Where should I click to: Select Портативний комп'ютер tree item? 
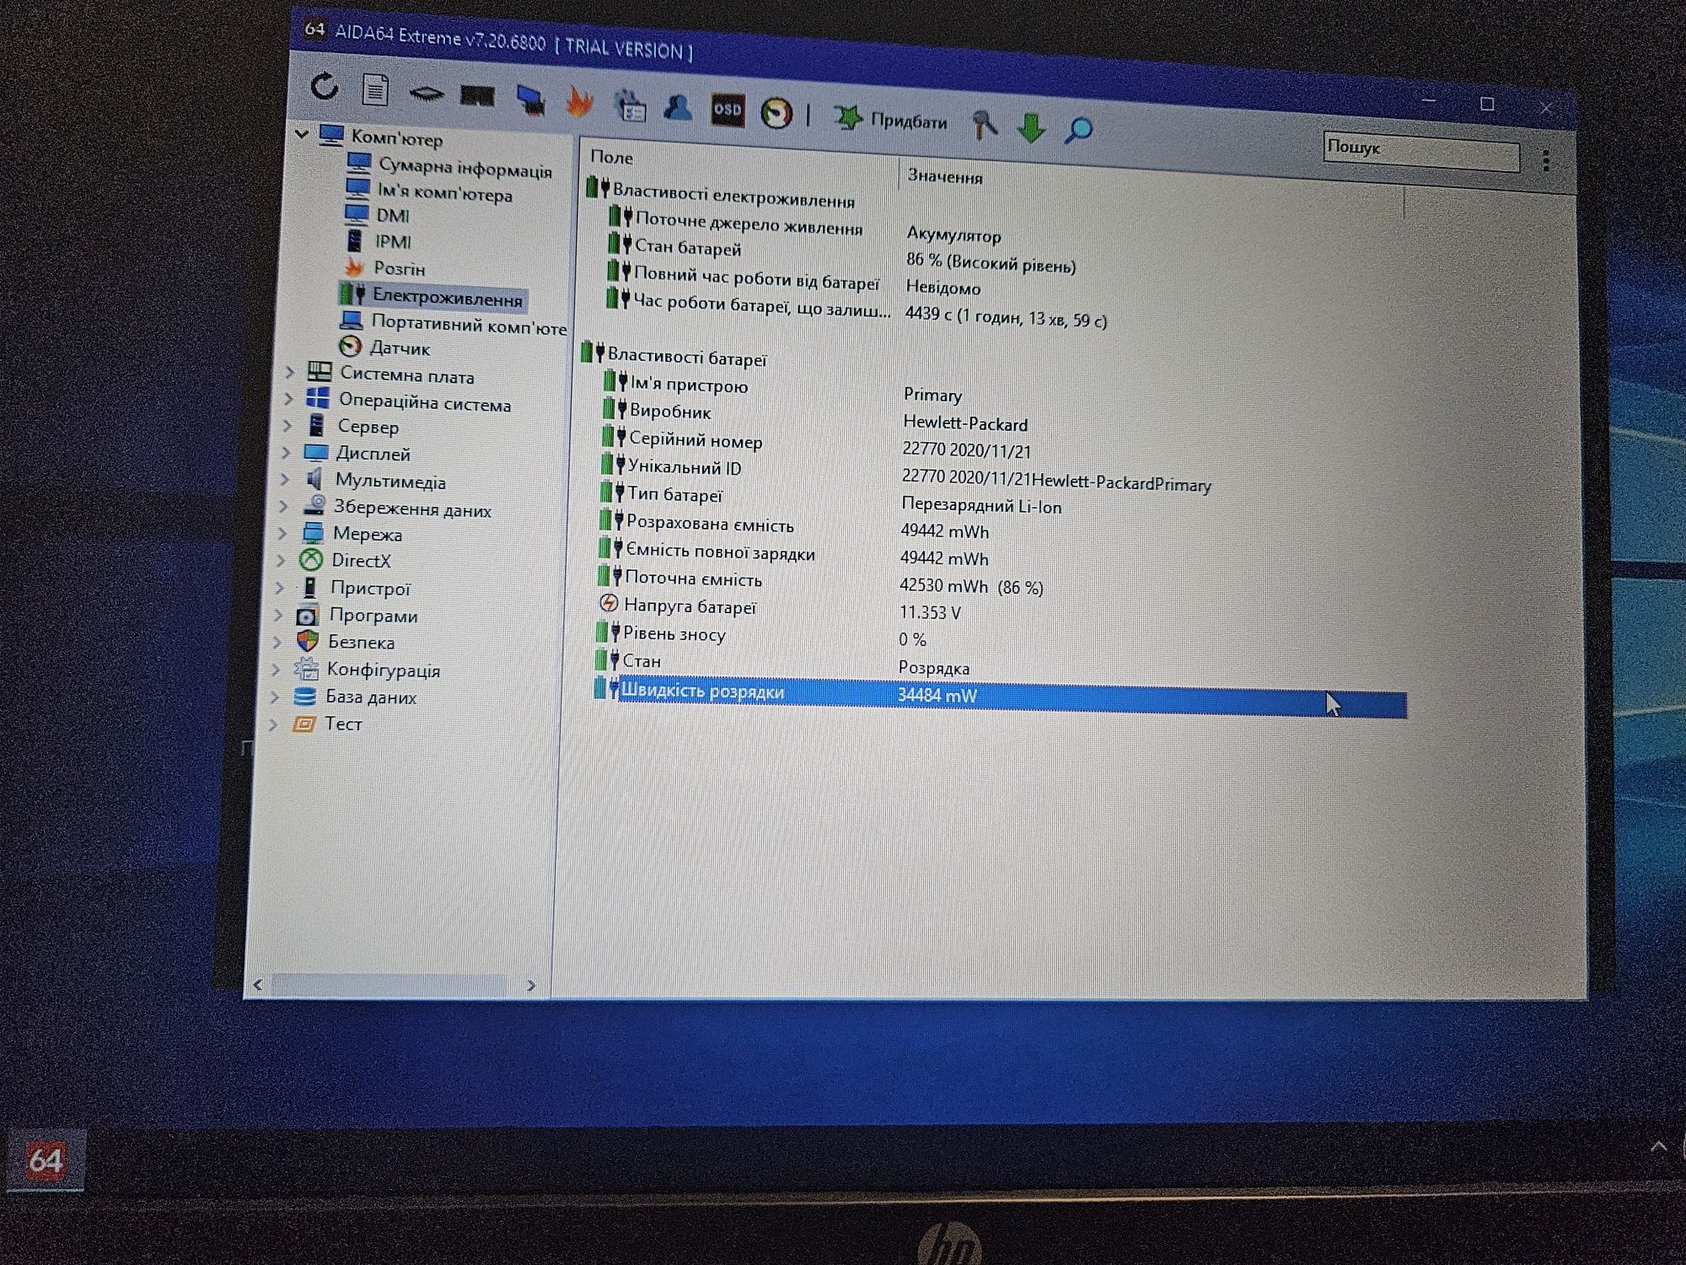454,324
